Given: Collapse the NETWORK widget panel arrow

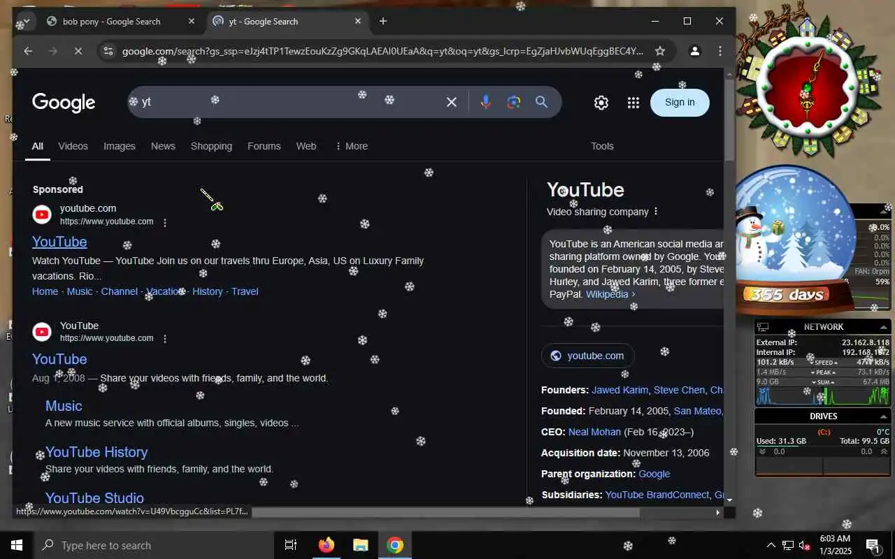Looking at the screenshot, I should (883, 327).
